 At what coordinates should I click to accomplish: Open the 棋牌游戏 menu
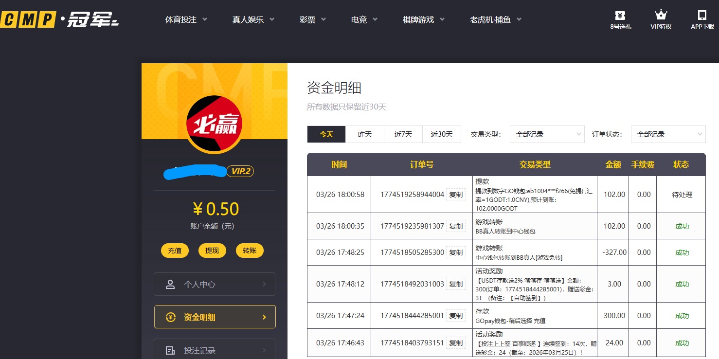(418, 20)
